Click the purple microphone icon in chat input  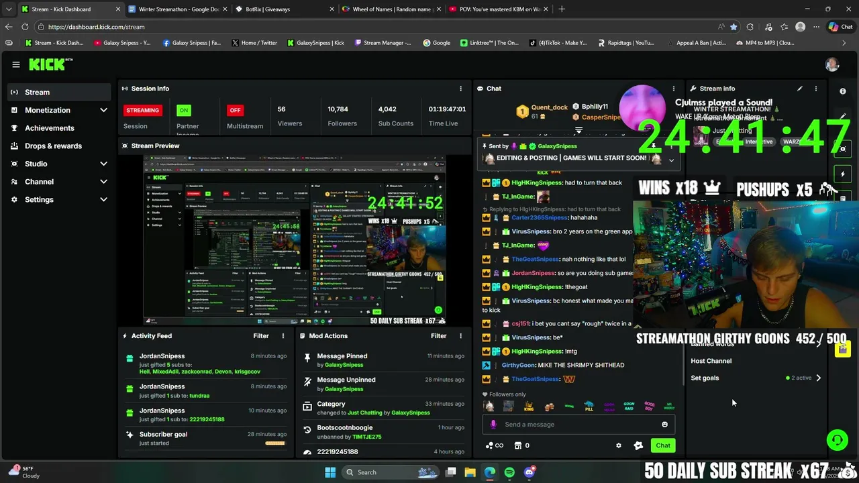(493, 424)
